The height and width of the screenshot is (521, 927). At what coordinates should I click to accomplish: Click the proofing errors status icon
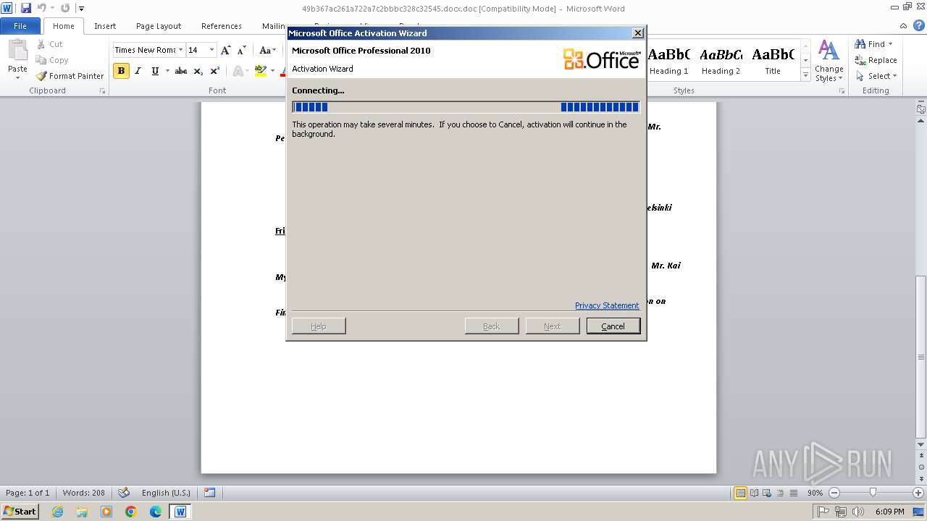coord(124,493)
